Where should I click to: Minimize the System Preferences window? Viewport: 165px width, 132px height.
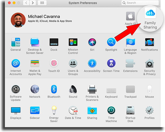pos(14,3)
